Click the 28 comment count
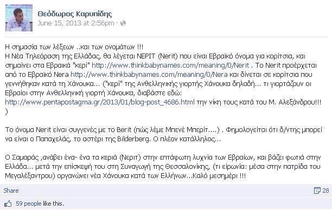Viewport: 332px width, 210px height. (x=325, y=191)
